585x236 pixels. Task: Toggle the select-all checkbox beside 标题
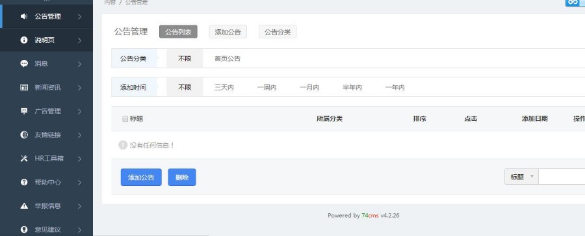[x=125, y=119]
